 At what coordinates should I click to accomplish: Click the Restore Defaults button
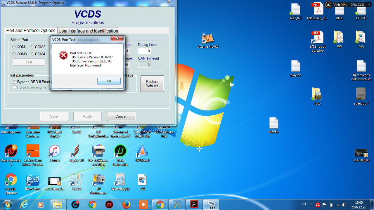click(152, 84)
